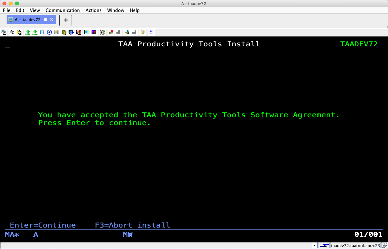Screen dimensions: 388x249
Task: Click the blue connection status icon
Action: coord(324,246)
